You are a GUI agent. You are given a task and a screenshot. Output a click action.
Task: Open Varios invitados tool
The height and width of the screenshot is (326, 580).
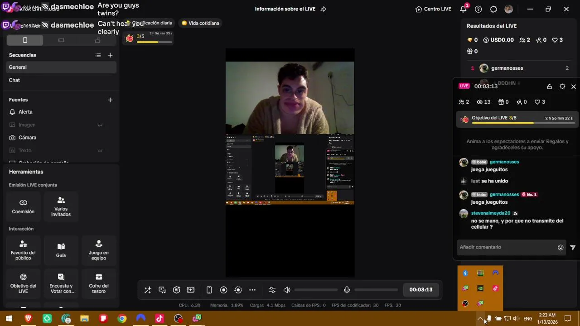tap(61, 206)
